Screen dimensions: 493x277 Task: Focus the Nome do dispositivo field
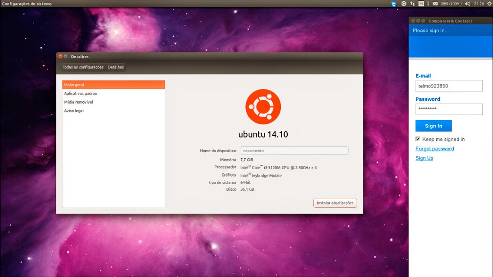[295, 151]
